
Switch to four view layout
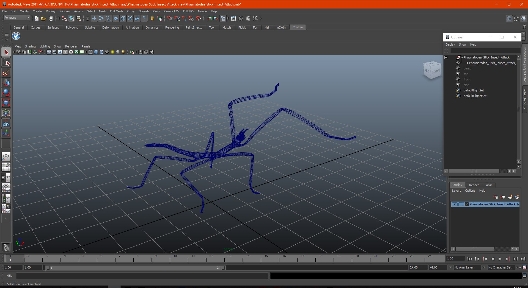tap(6, 167)
